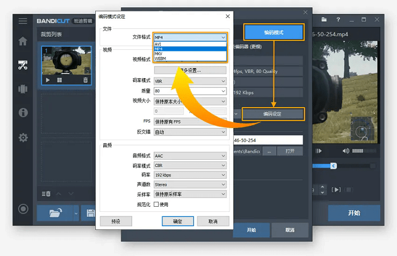This screenshot has width=397, height=256.
Task: Open the 音频格式 AAC dropdown
Action: point(190,156)
